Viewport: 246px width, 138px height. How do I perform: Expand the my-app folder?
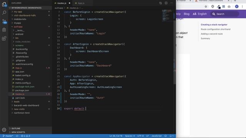[x=18, y=12]
